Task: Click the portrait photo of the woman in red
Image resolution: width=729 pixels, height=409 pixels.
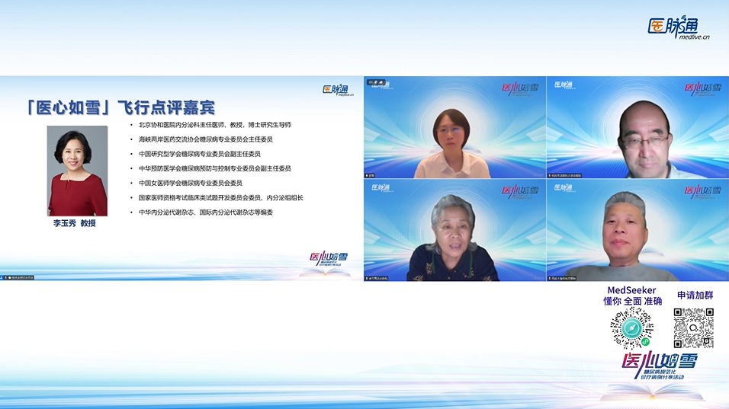Action: point(77,171)
